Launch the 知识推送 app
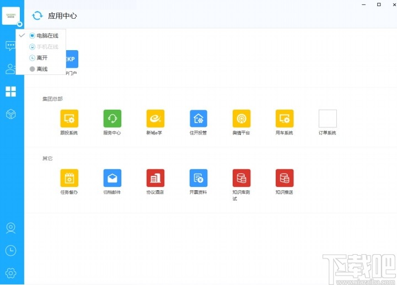Screen dimensions: 397x285 285,178
